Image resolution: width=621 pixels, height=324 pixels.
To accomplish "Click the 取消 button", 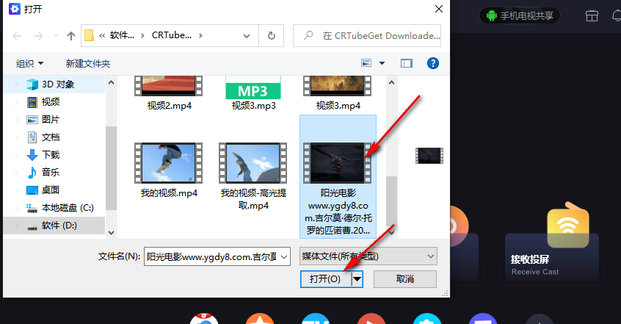I will (x=405, y=279).
